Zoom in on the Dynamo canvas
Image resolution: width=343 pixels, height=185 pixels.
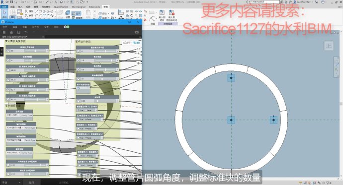tap(139, 53)
